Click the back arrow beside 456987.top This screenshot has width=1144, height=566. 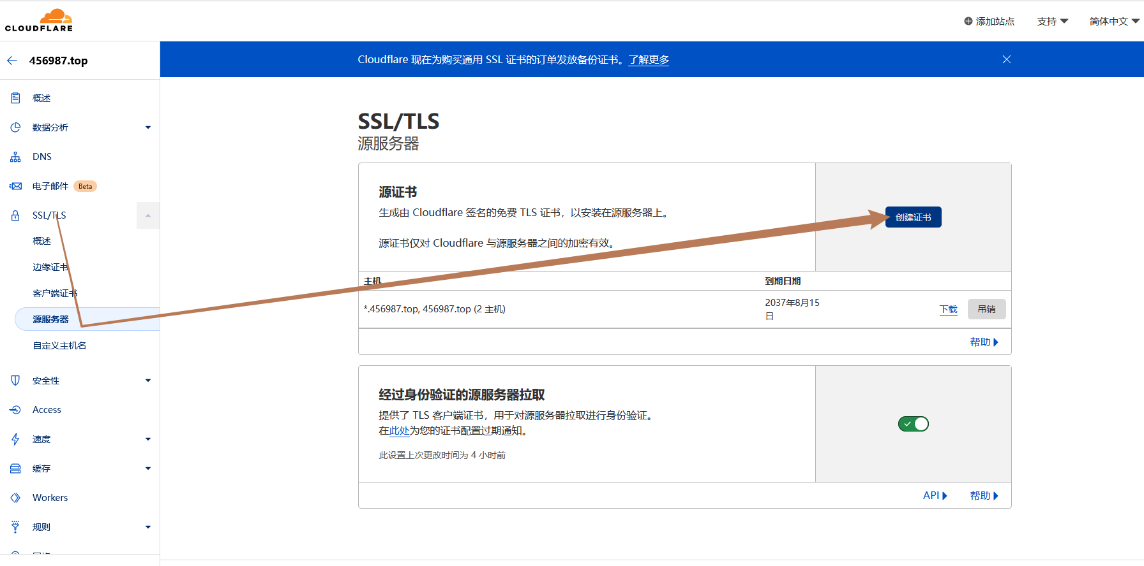[12, 61]
